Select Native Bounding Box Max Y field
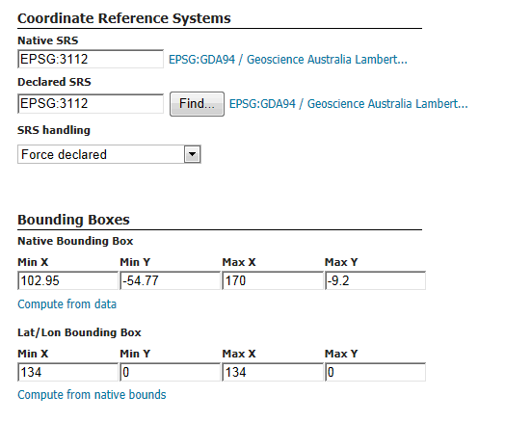The width and height of the screenshot is (532, 422). pos(375,280)
